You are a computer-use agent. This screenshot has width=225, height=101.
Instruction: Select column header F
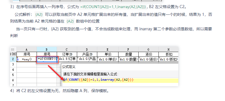tap(128, 50)
